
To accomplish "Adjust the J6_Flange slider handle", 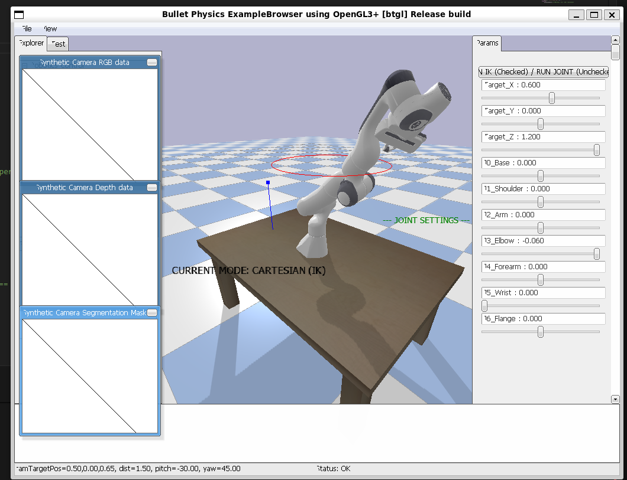I will tap(541, 332).
